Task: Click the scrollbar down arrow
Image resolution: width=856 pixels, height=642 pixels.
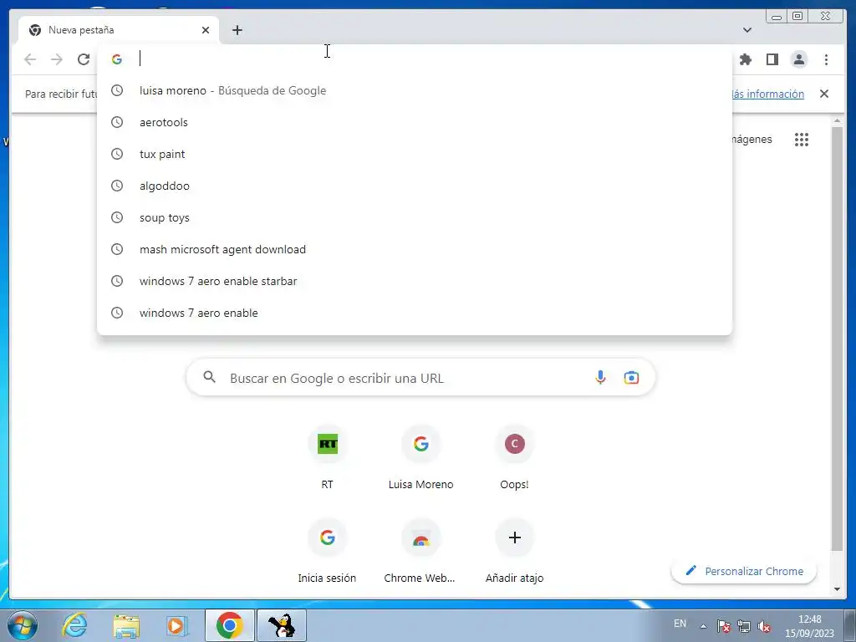Action: pyautogui.click(x=838, y=589)
